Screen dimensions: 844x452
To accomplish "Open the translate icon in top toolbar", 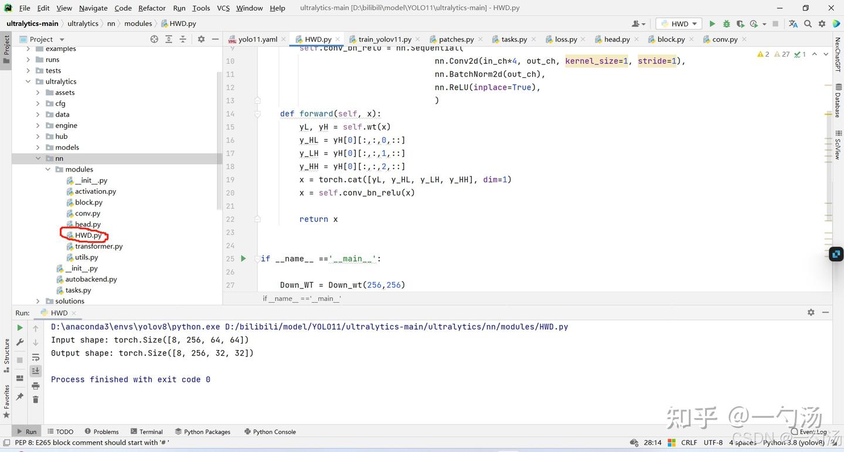I will pyautogui.click(x=793, y=23).
